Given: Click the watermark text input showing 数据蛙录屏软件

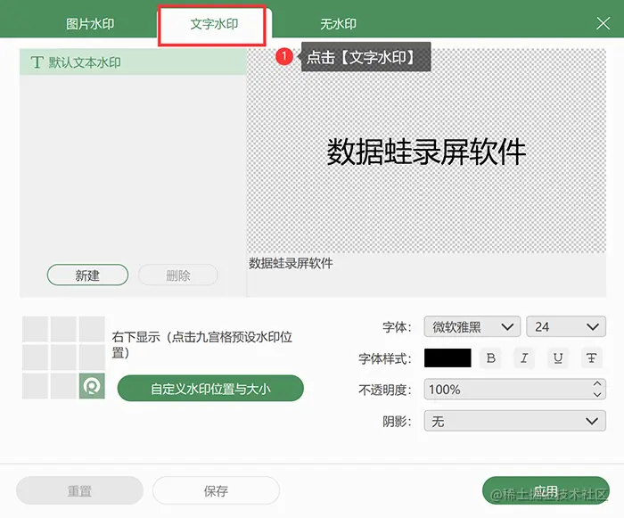Looking at the screenshot, I should click(426, 275).
